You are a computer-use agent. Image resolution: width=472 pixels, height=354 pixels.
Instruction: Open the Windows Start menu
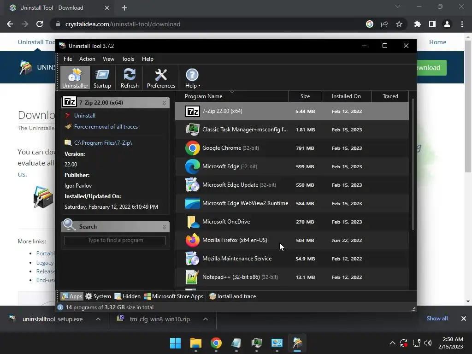pos(175,343)
